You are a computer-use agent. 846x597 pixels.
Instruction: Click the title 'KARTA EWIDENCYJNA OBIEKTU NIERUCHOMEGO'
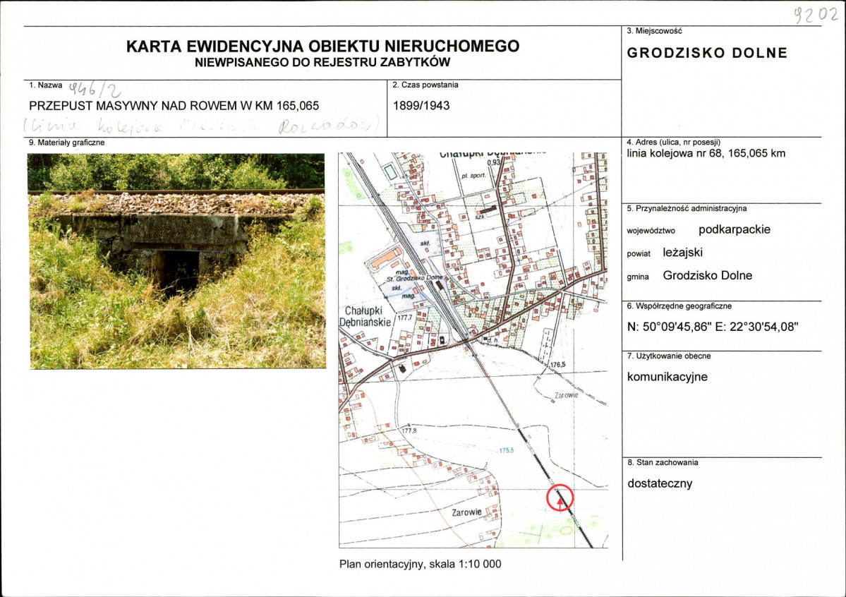[322, 46]
